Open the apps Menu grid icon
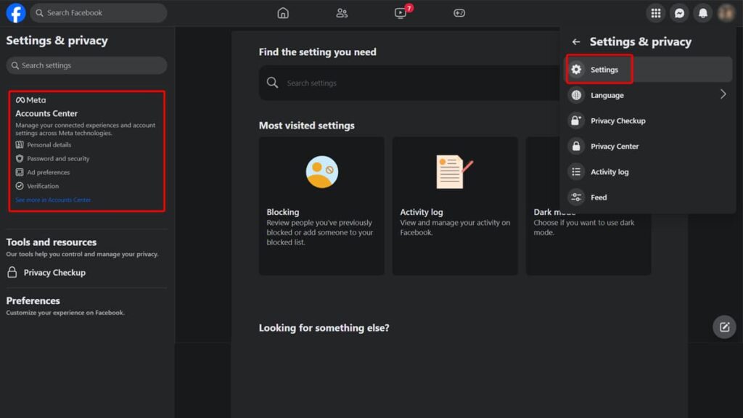The width and height of the screenshot is (743, 418). (x=655, y=12)
